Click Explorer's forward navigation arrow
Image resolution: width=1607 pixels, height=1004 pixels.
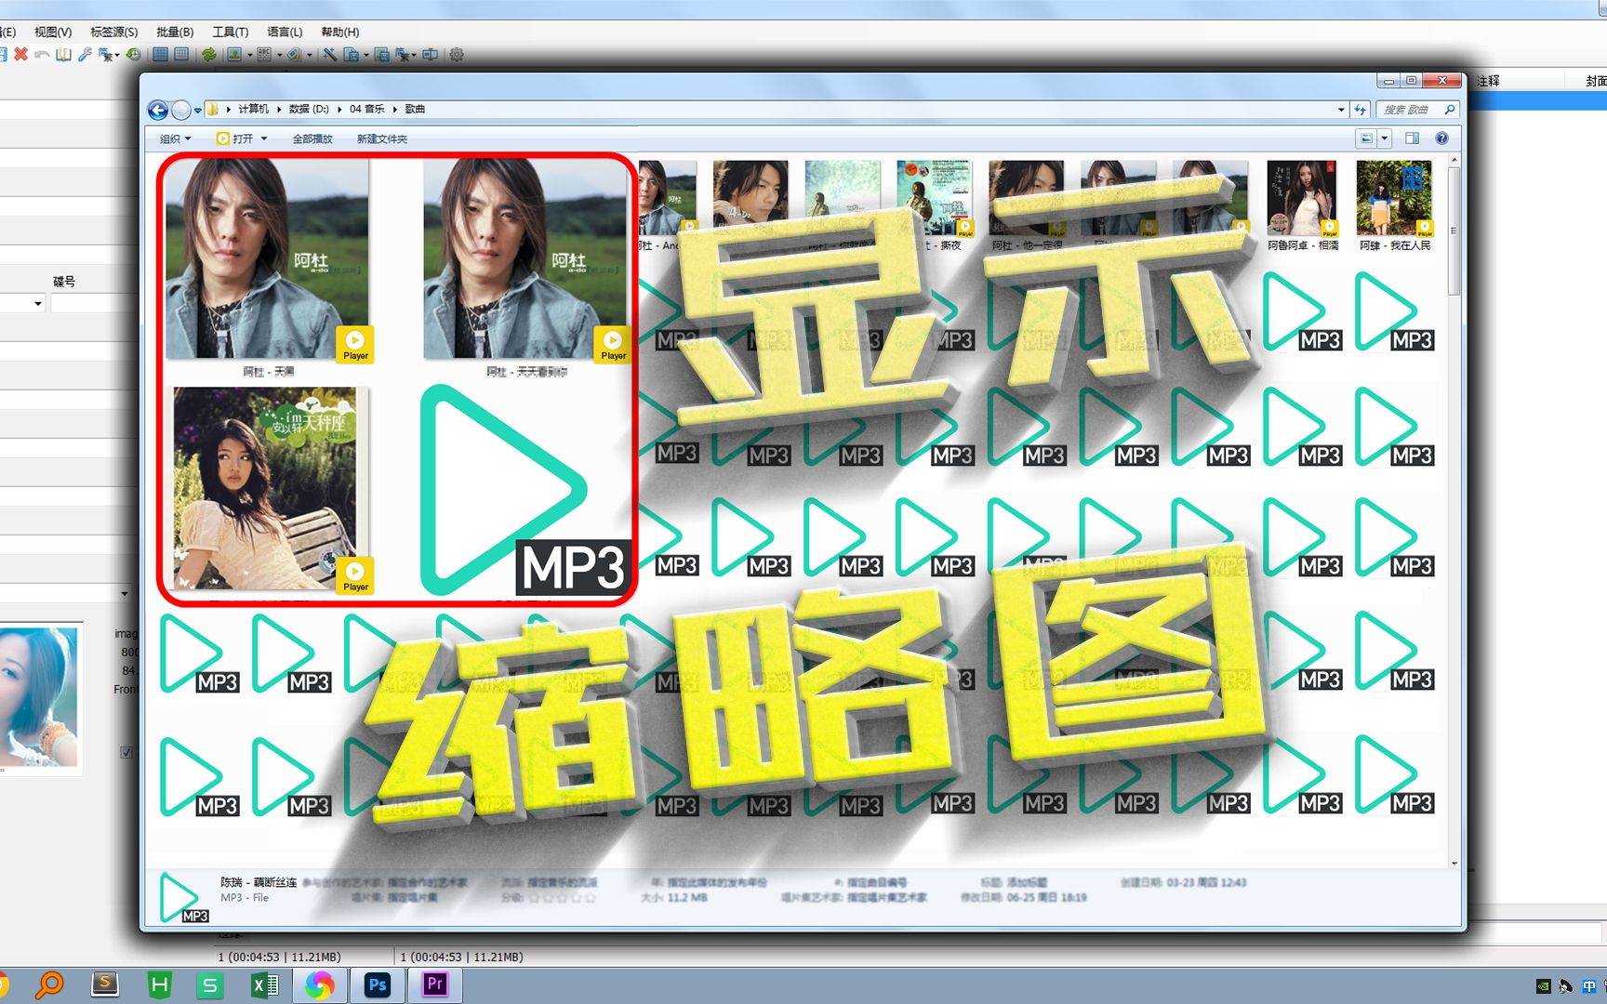click(181, 111)
